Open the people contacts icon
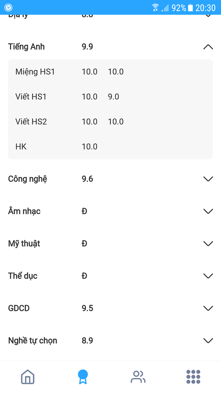The image size is (221, 393). 138,377
